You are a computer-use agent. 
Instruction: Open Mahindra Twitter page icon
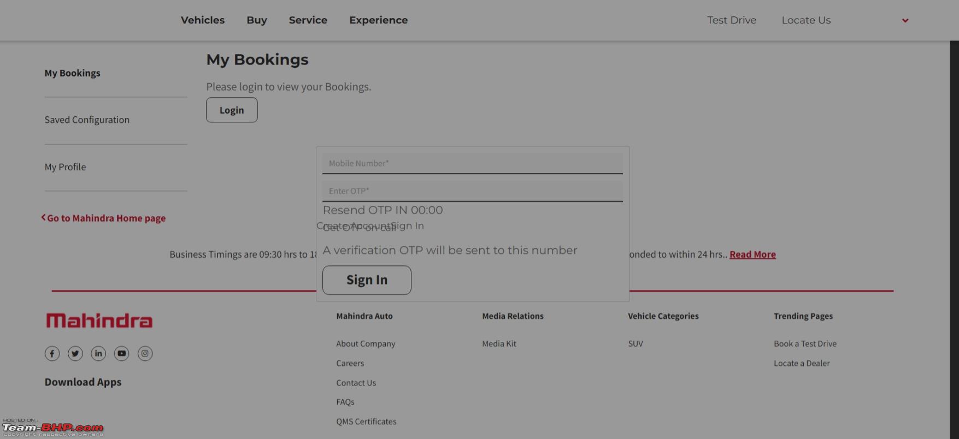click(75, 353)
